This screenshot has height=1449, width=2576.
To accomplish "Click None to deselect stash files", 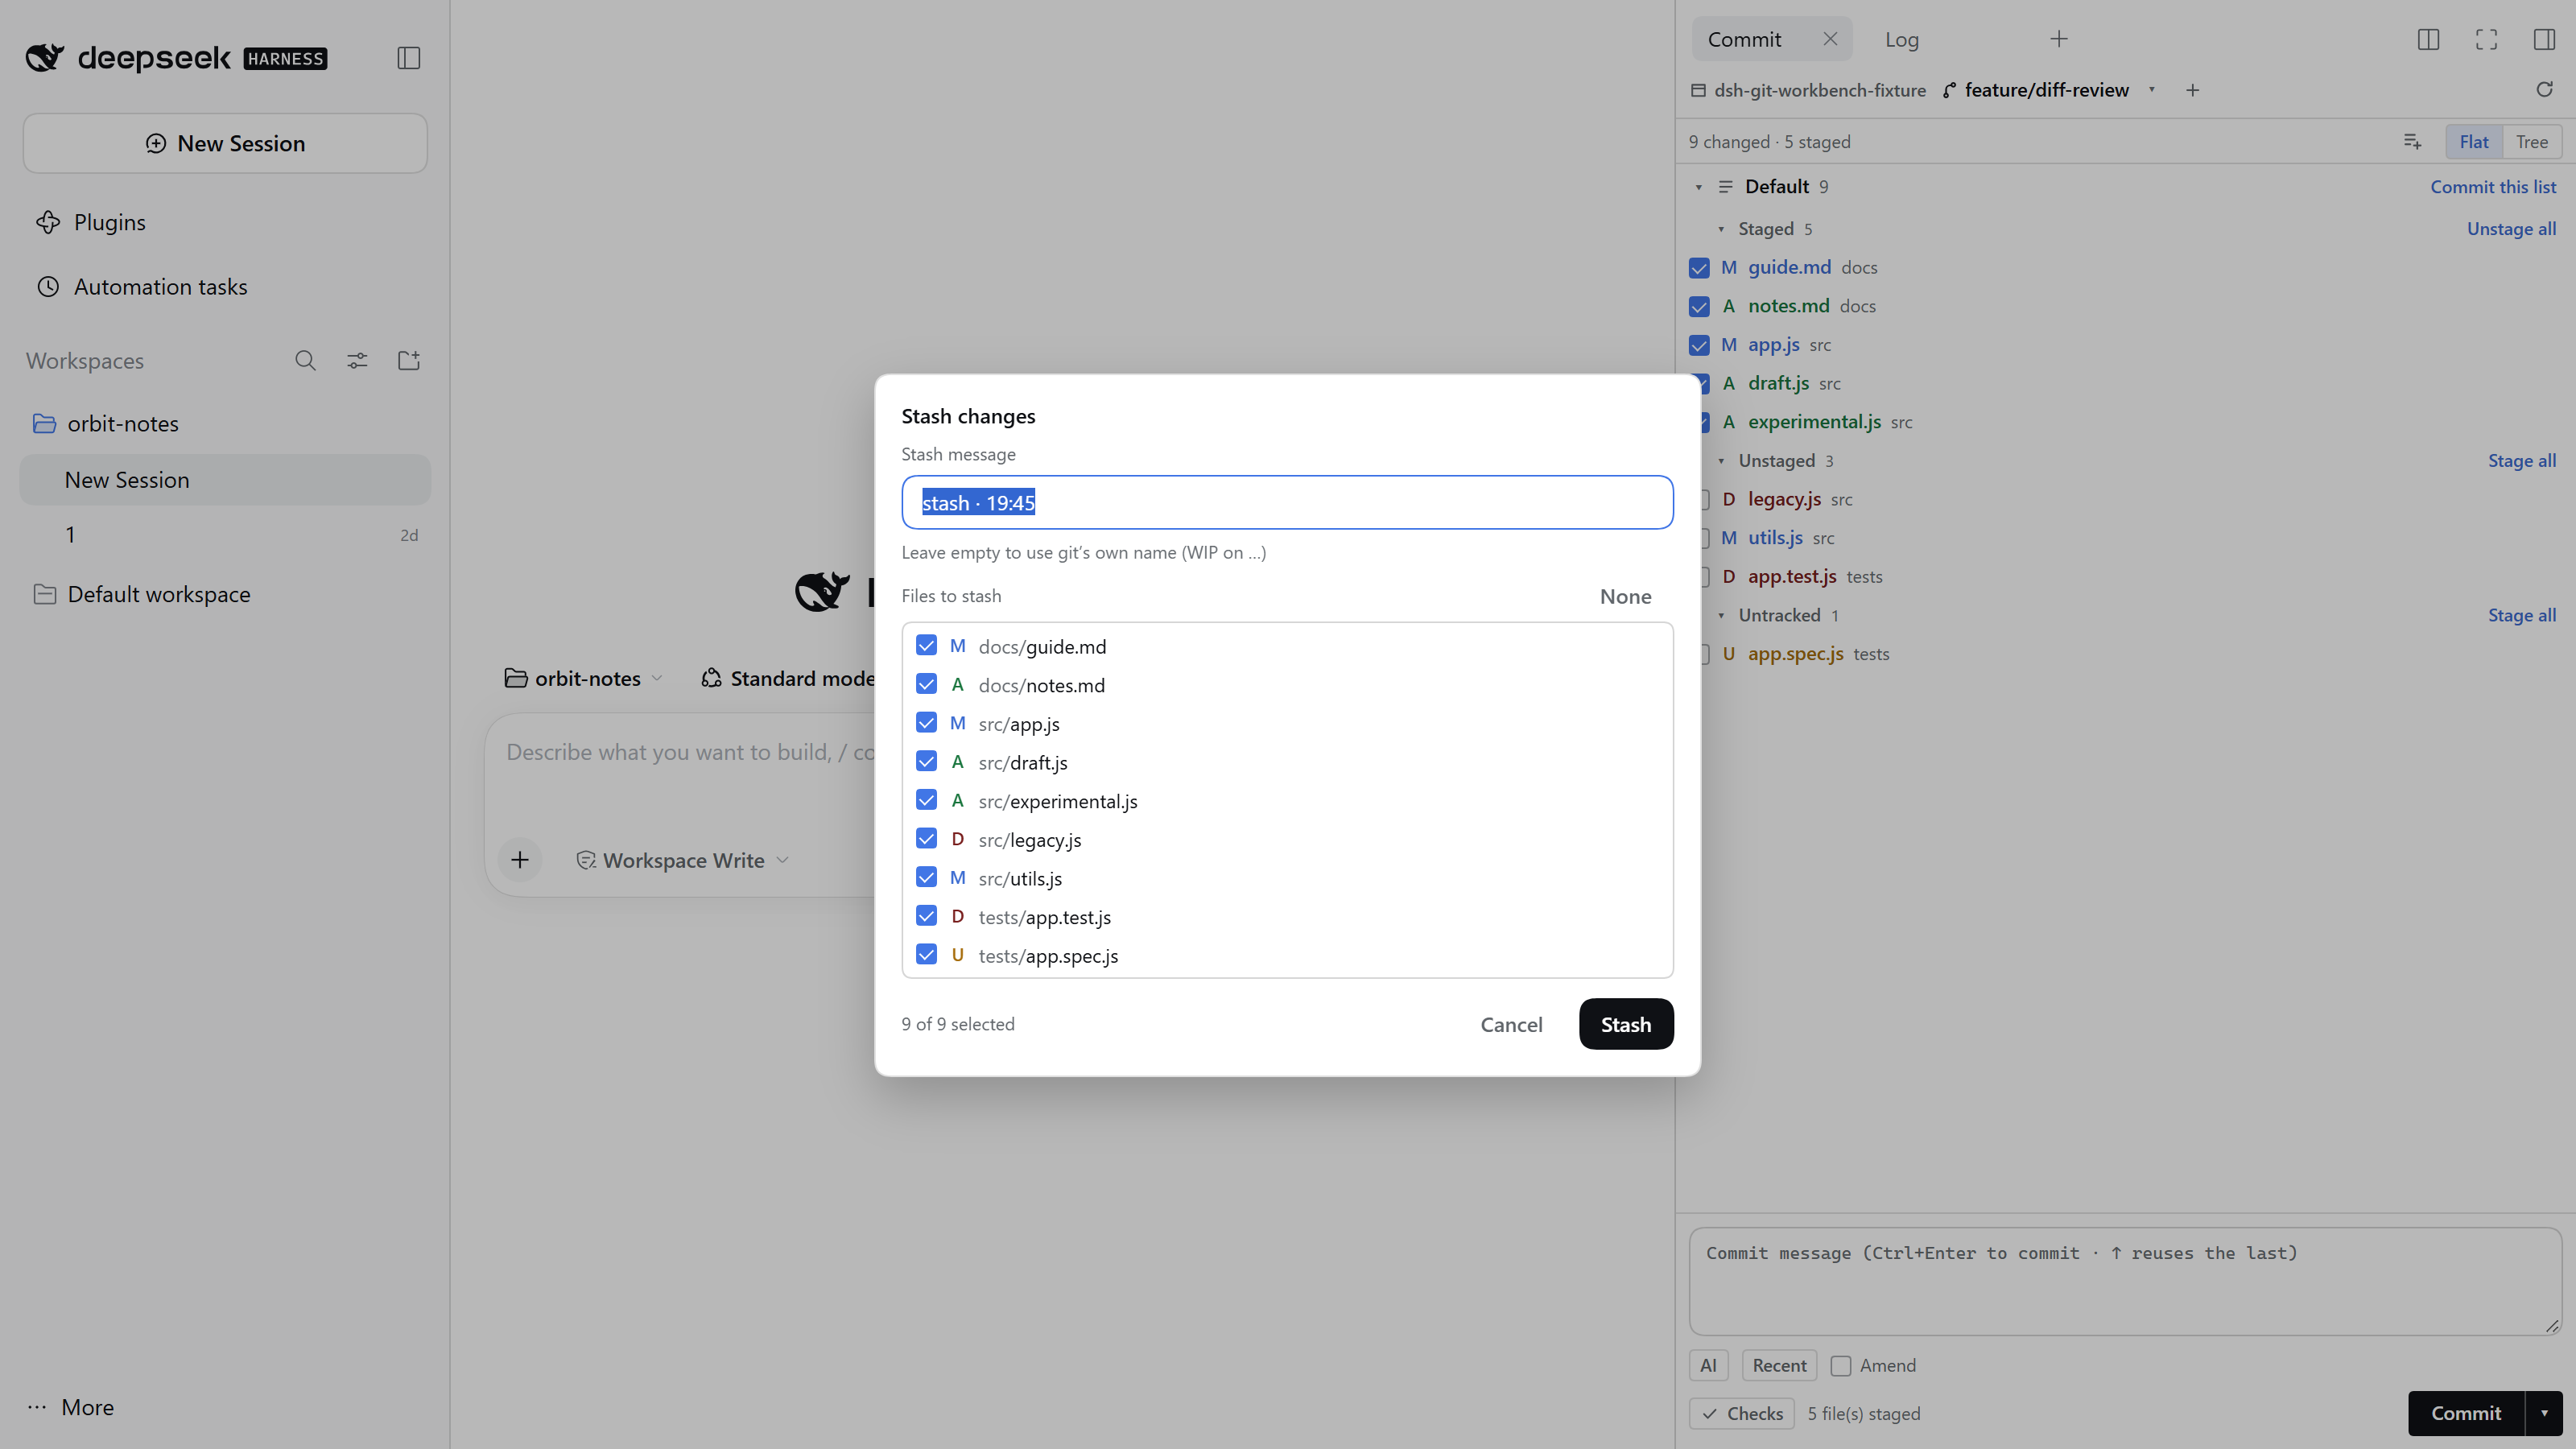I will (1626, 596).
